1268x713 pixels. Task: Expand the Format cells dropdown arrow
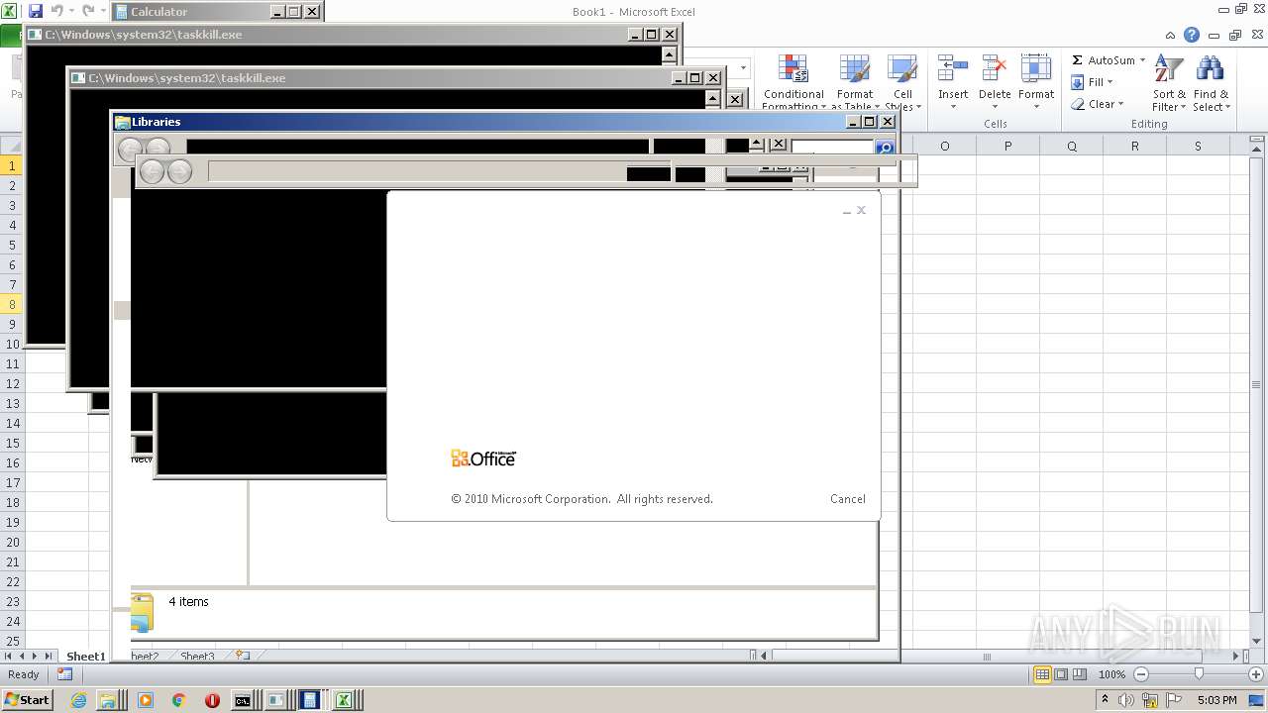[1035, 107]
